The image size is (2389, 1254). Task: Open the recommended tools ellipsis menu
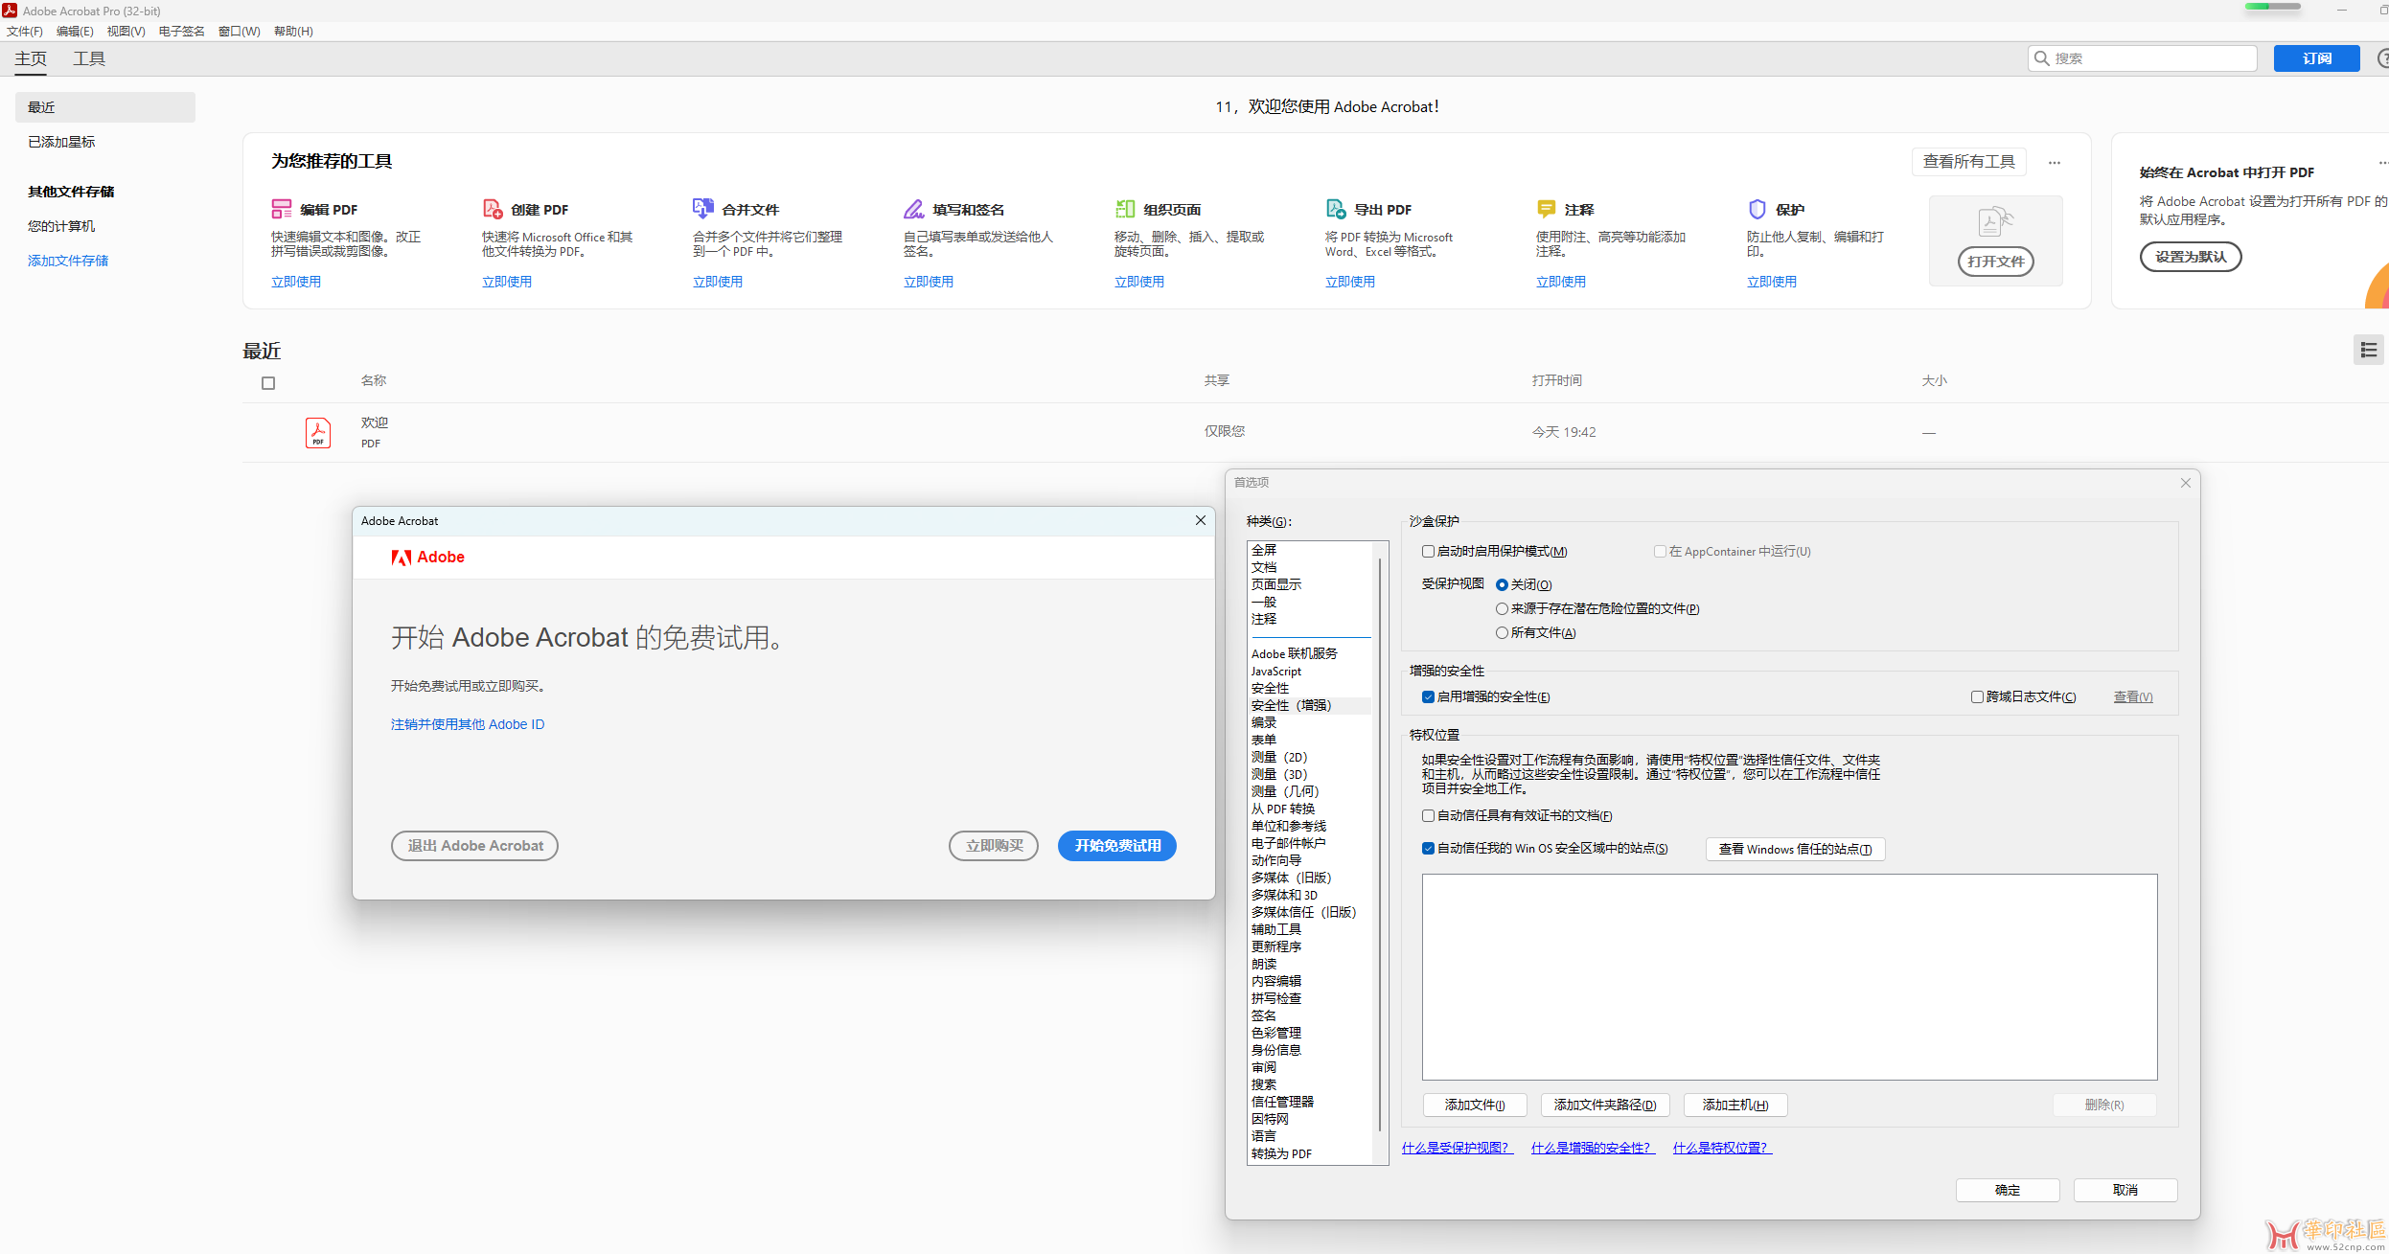point(2055,162)
